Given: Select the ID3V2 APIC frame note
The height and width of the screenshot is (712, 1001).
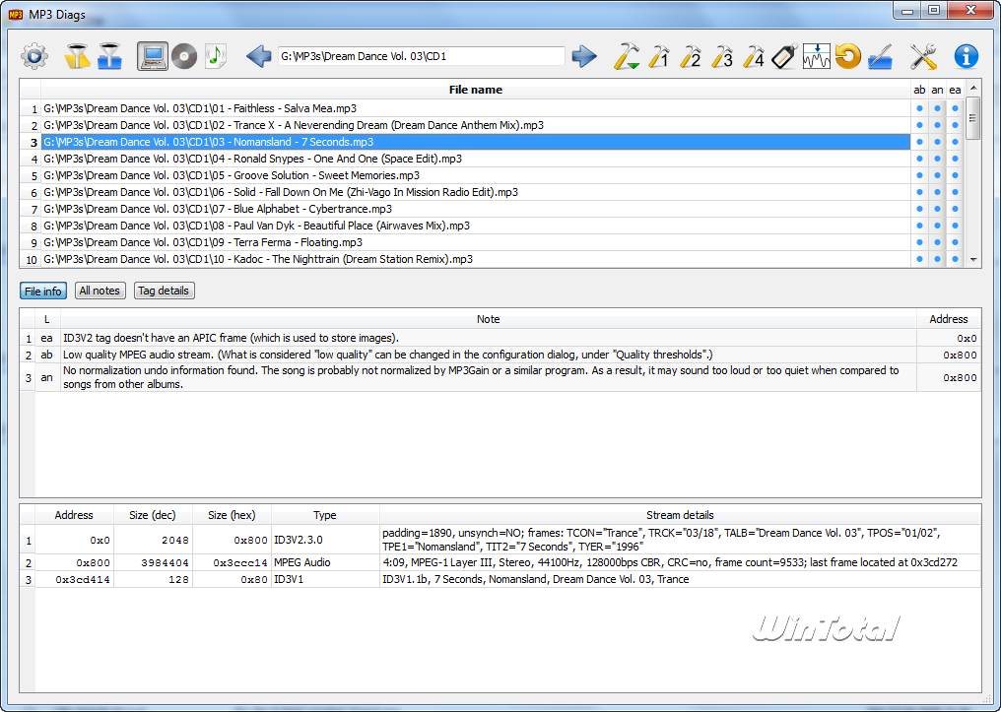Looking at the screenshot, I should (489, 338).
